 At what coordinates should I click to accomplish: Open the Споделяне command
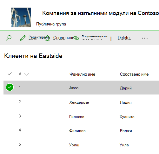[x=64, y=38]
